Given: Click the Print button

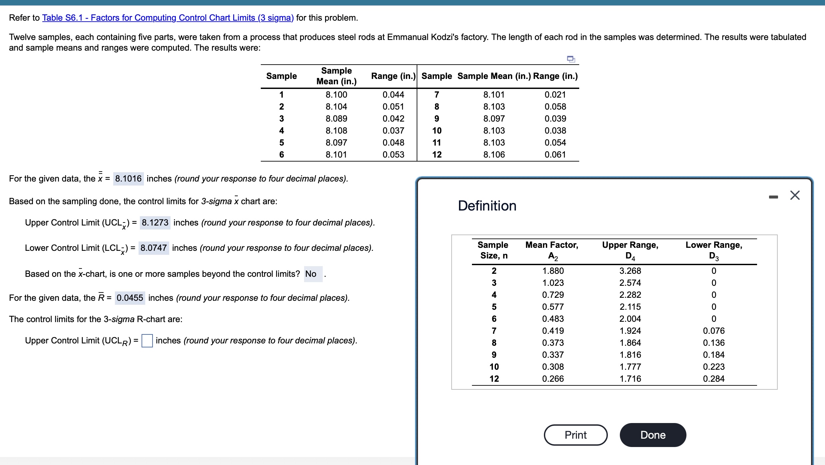Looking at the screenshot, I should click(x=575, y=435).
